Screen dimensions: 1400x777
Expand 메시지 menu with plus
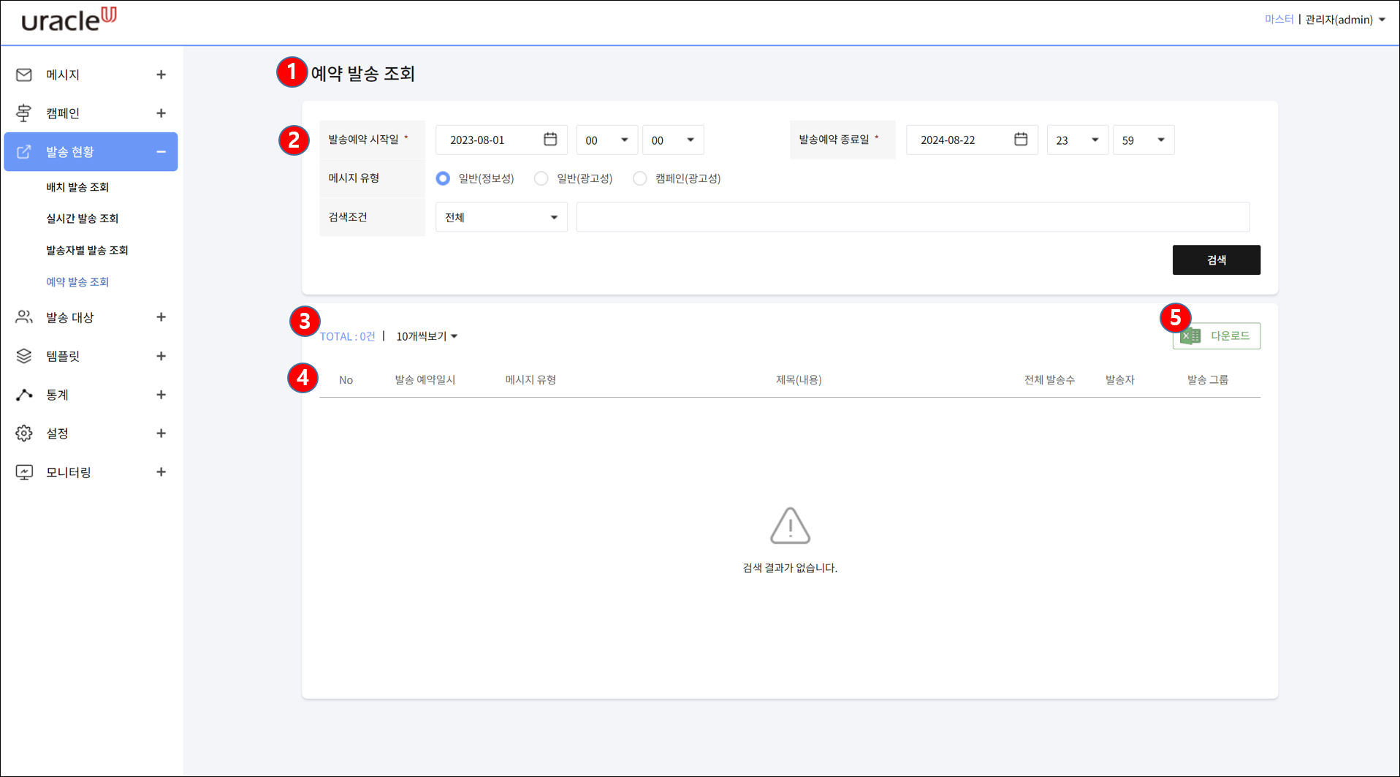click(x=161, y=75)
